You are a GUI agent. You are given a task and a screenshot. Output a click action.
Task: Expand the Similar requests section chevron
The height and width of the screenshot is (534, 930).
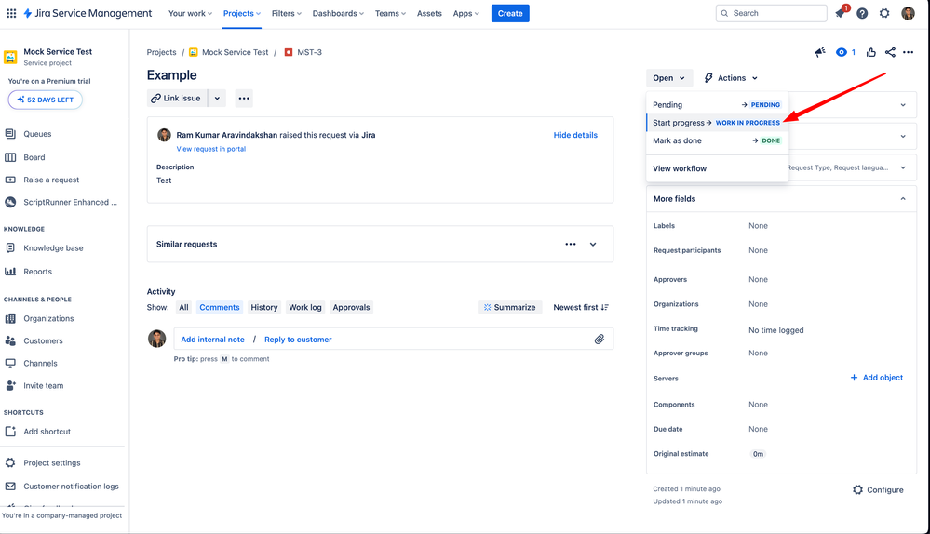point(592,244)
